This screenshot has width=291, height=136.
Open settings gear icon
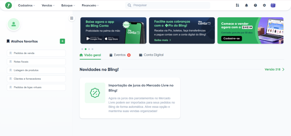(264, 5)
